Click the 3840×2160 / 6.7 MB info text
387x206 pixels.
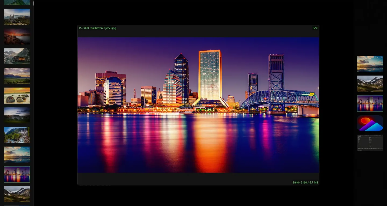point(305,183)
